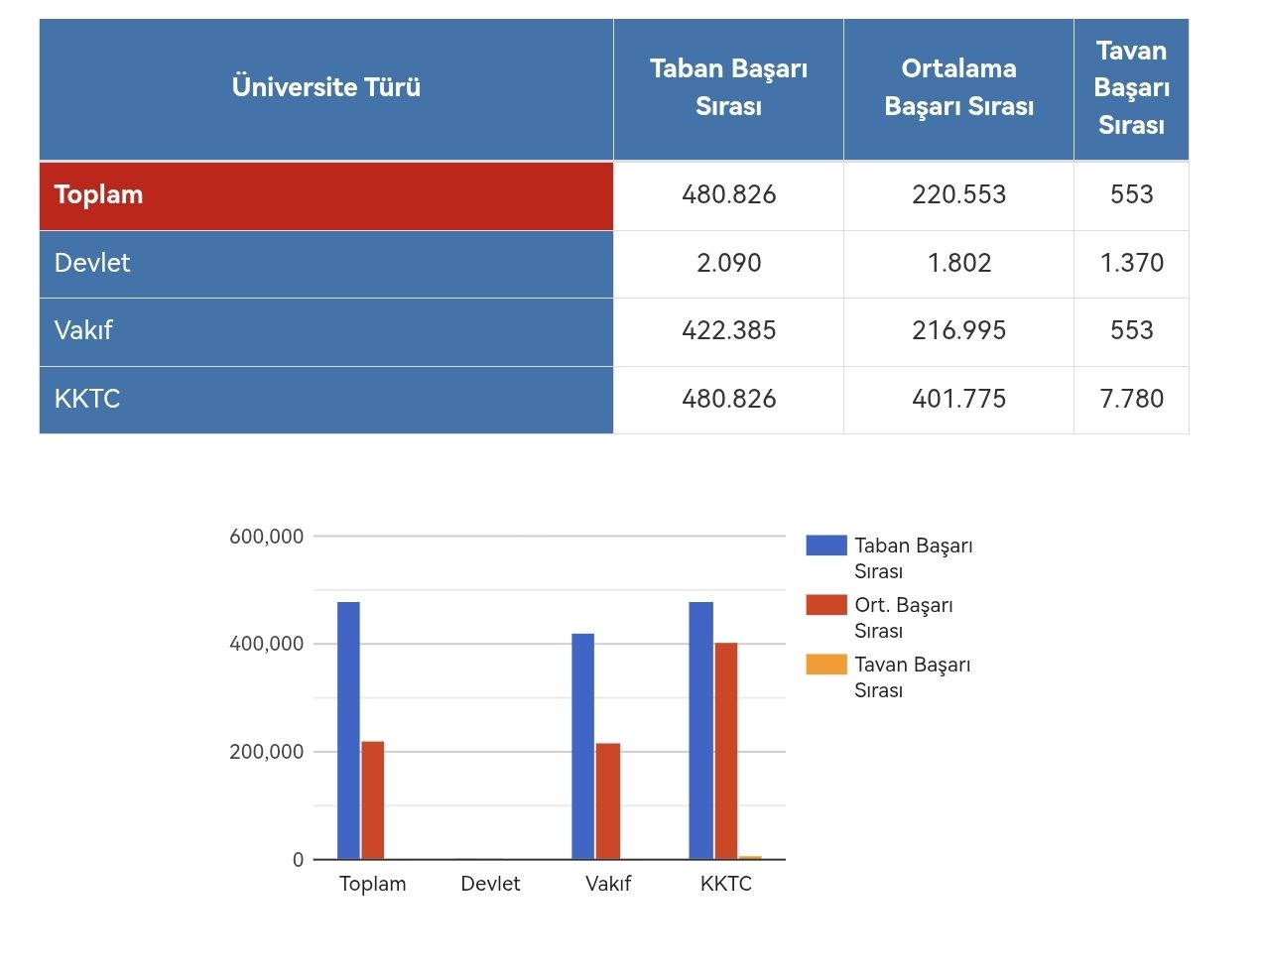1264x971 pixels.
Task: Select the 480.826 cell in the Toplam row
Action: tap(728, 195)
